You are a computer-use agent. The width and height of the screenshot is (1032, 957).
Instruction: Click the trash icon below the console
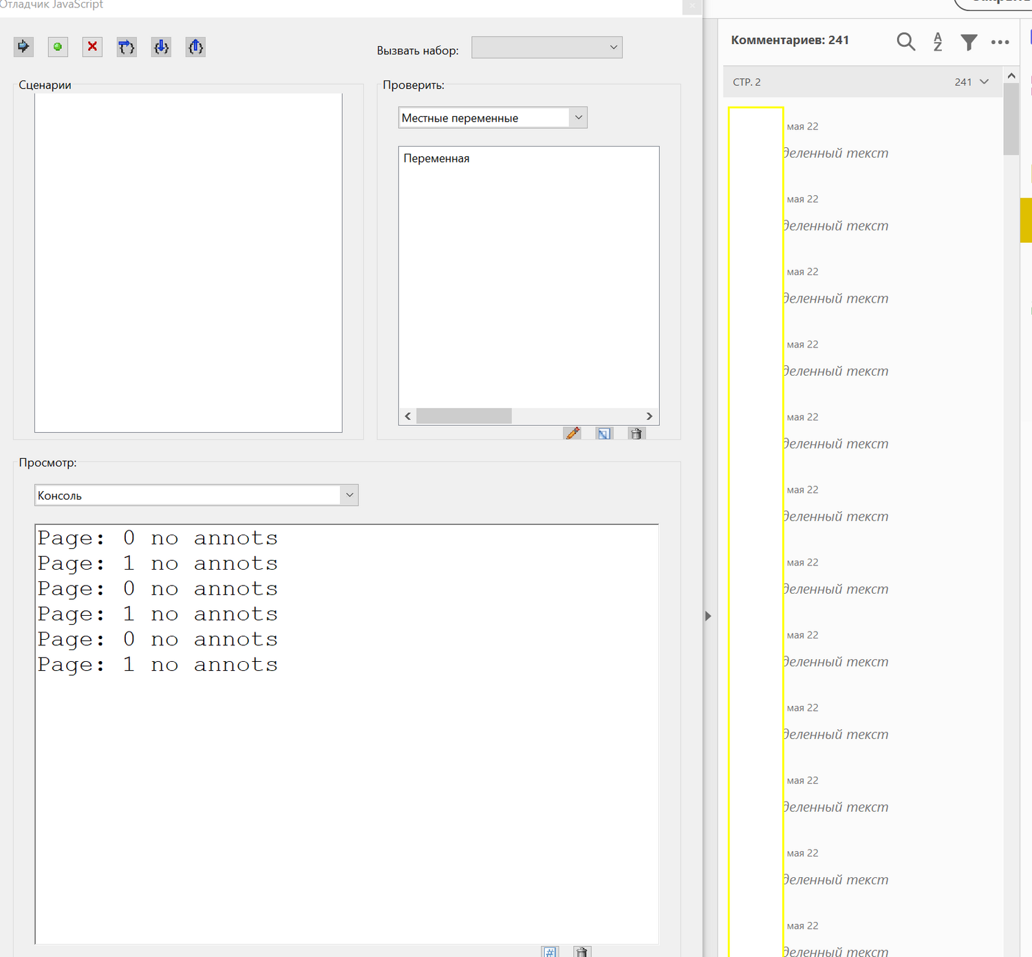pos(582,952)
